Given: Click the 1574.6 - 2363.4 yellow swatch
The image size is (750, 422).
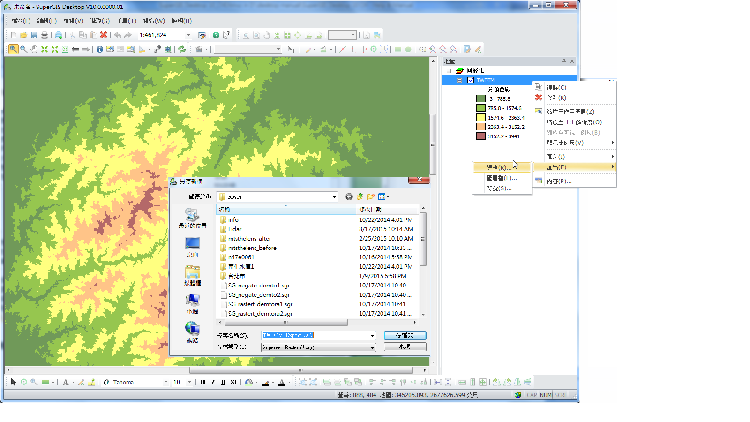Looking at the screenshot, I should tap(480, 118).
